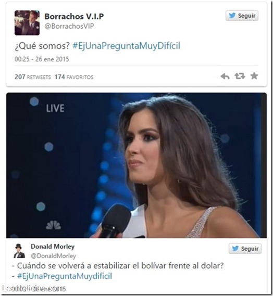Viewport: 273px width, 296px height.
Task: Click the reply arrow icon on first tweet
Action: click(x=225, y=76)
